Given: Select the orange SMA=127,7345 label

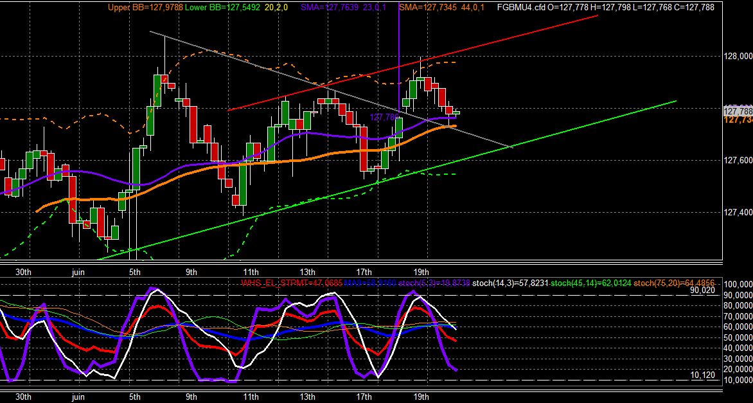Looking at the screenshot, I should pyautogui.click(x=427, y=7).
